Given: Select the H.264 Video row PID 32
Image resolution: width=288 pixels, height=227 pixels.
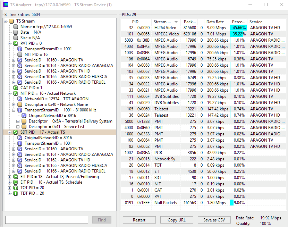Looking at the screenshot, I should click(x=203, y=28).
